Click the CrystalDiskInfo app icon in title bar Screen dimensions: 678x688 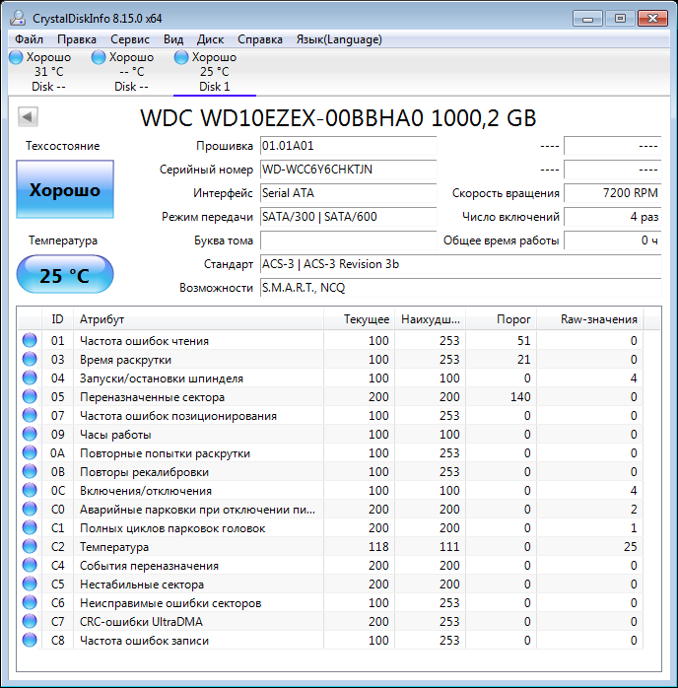18,18
